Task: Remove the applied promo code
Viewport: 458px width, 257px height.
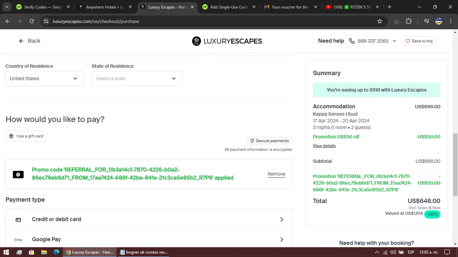Action: coord(276,174)
